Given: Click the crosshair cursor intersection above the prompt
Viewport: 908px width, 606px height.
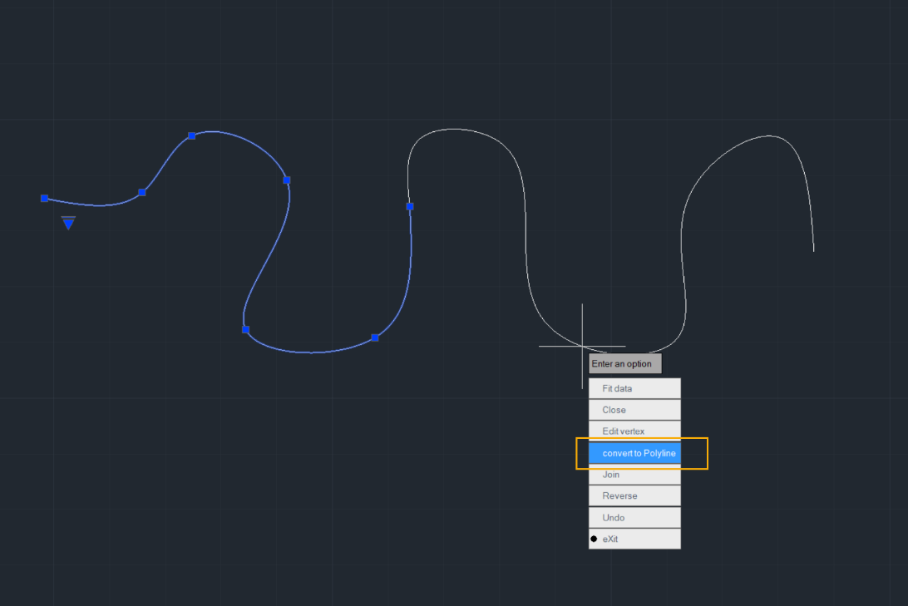Looking at the screenshot, I should [x=582, y=346].
